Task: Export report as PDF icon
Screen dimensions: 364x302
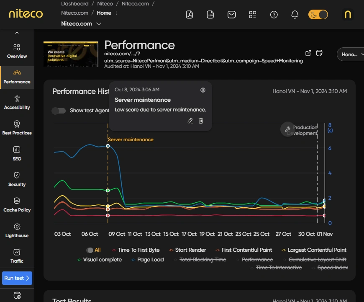Action: point(190,15)
